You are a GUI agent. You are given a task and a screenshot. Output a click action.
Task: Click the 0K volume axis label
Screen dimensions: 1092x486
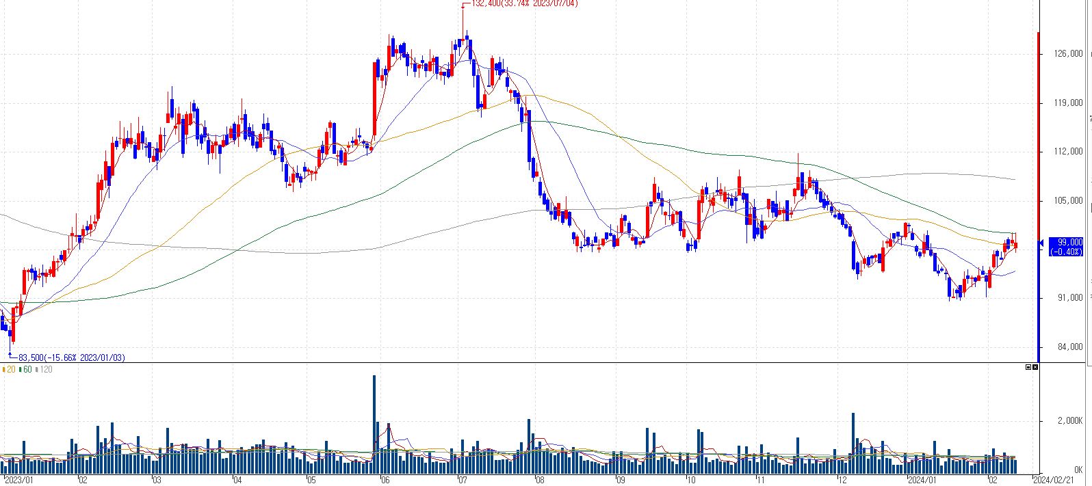(1078, 470)
